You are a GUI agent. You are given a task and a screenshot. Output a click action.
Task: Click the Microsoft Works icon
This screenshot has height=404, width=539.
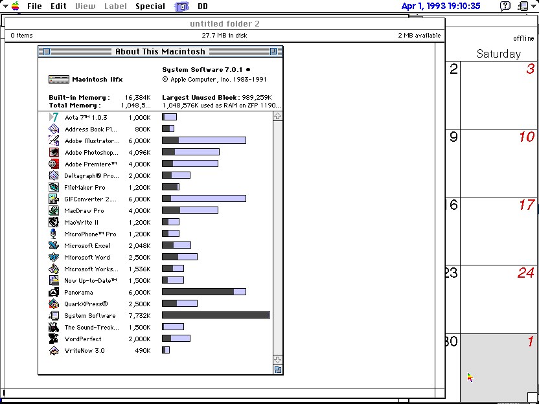tap(54, 269)
